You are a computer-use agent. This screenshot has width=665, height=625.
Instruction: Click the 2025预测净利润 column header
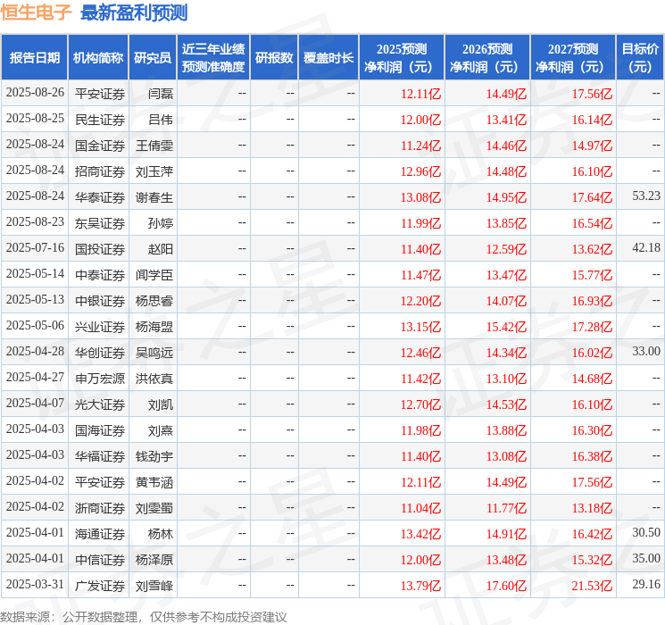tap(402, 58)
